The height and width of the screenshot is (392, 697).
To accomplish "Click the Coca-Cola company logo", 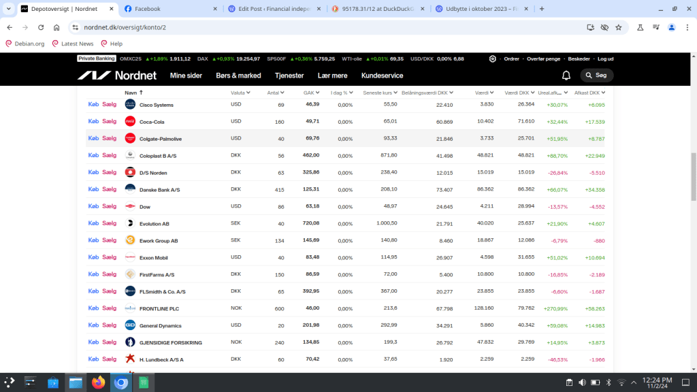I will click(130, 122).
